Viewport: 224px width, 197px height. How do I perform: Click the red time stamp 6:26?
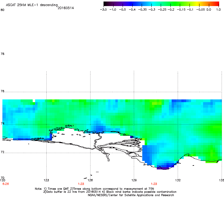[5, 184]
